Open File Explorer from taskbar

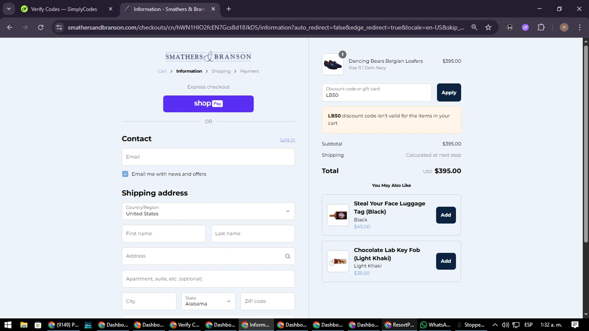click(x=24, y=325)
